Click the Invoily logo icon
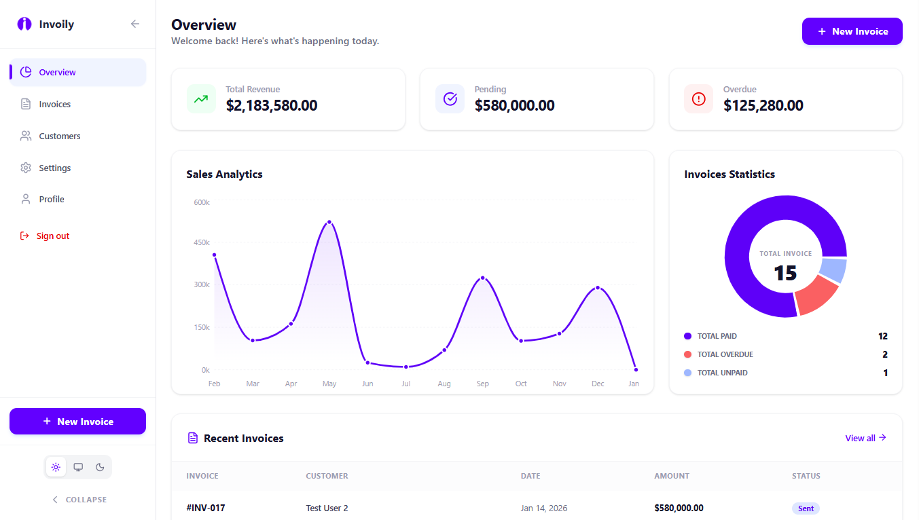Screen dimensions: 919x520 (x=24, y=24)
